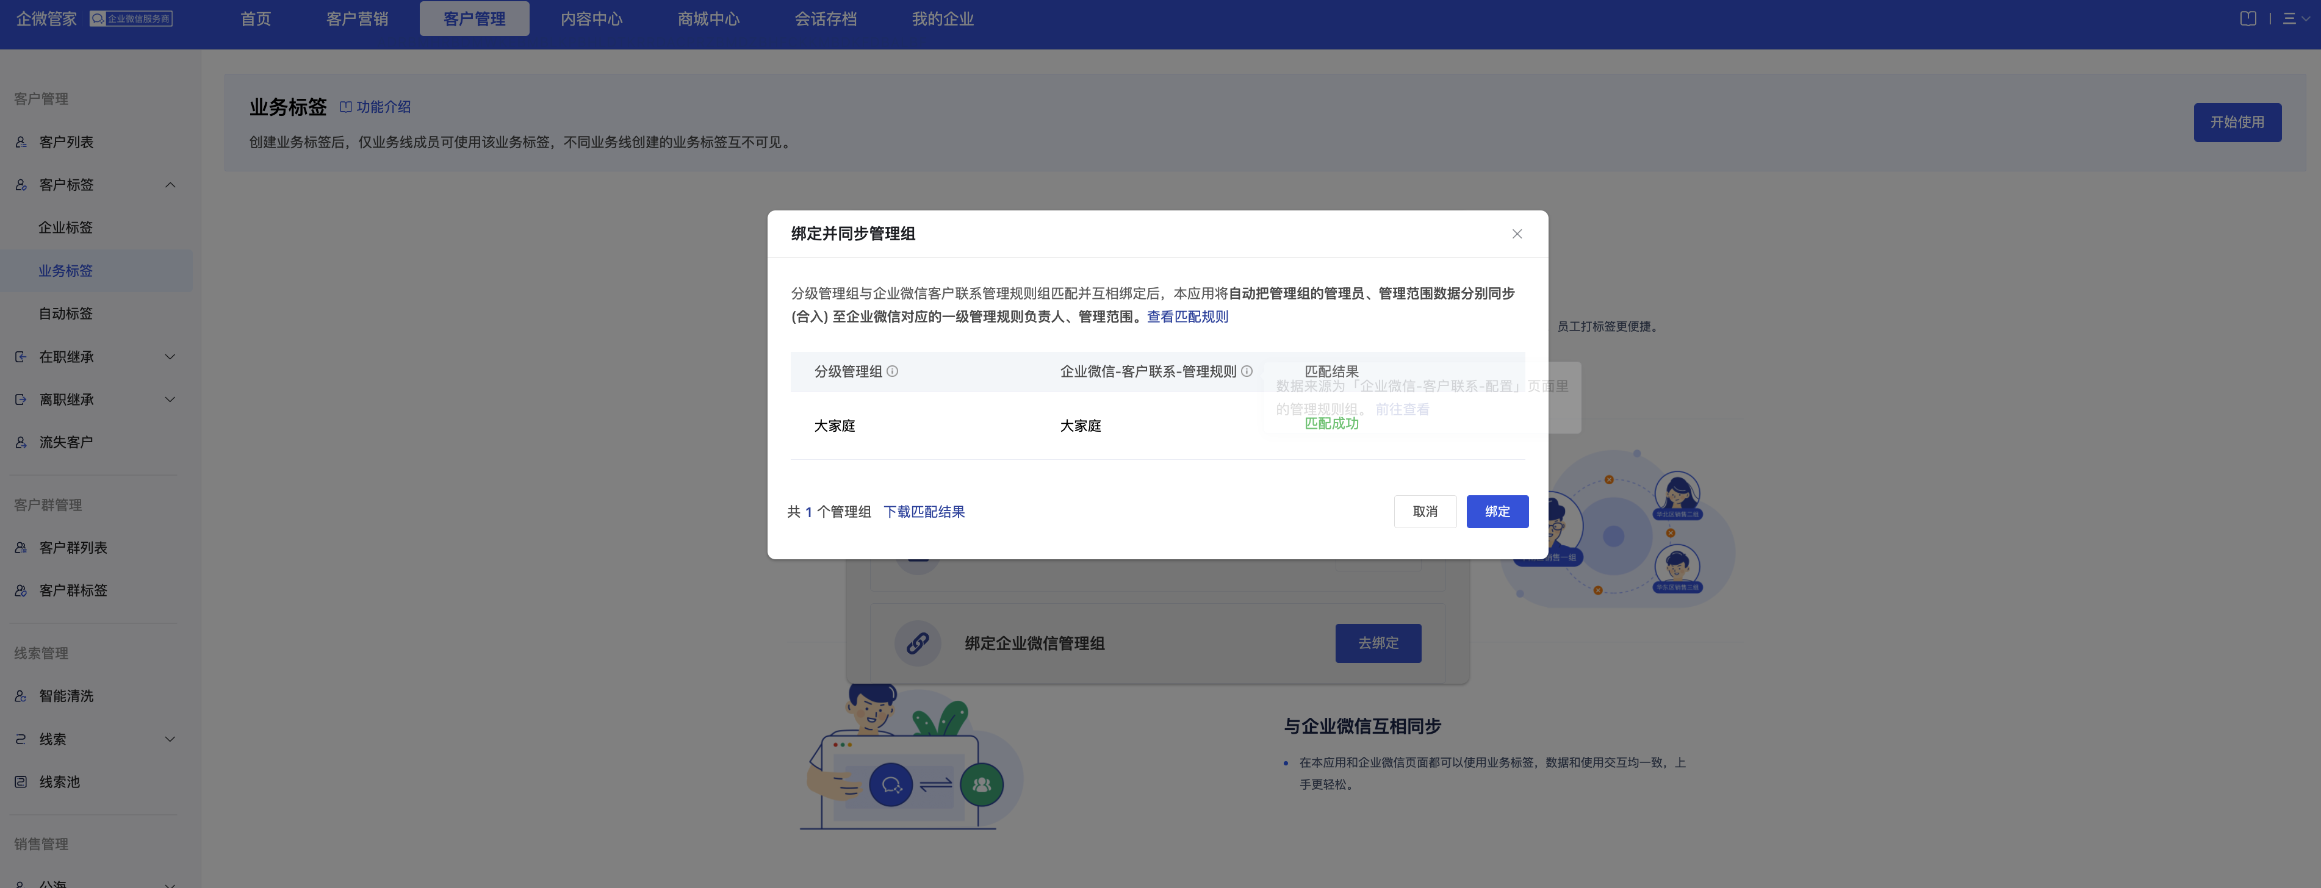This screenshot has width=2321, height=888.
Task: Click the 线索 sidebar icon
Action: coord(21,739)
